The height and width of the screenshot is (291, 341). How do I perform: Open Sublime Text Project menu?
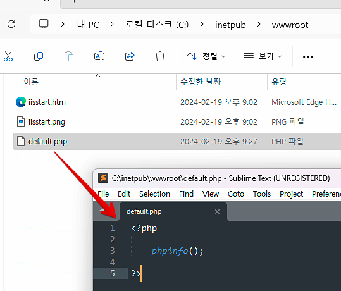[x=291, y=194]
